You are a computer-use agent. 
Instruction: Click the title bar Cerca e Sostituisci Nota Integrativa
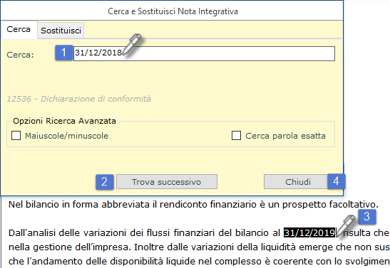tap(173, 11)
